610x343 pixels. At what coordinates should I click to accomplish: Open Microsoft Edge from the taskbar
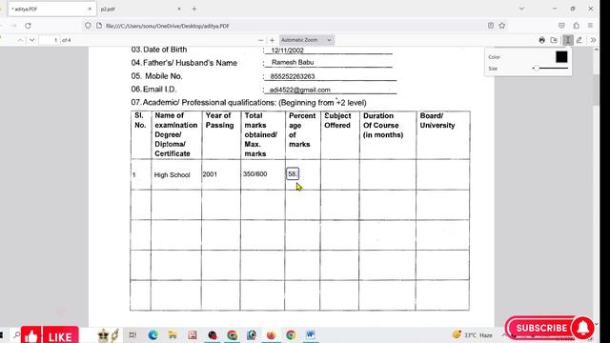(152, 334)
